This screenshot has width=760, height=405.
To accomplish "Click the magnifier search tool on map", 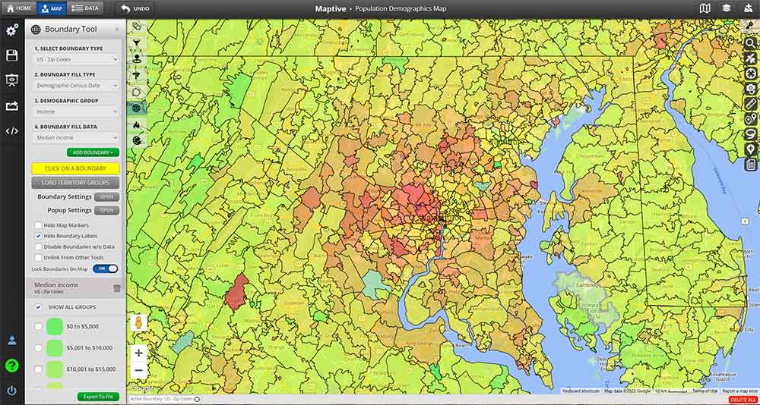I will click(751, 43).
